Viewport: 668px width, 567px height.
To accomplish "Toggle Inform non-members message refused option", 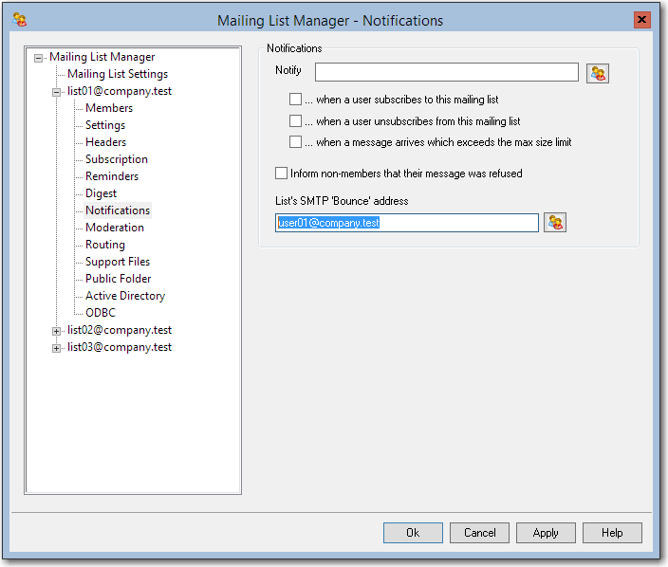I will 281,174.
